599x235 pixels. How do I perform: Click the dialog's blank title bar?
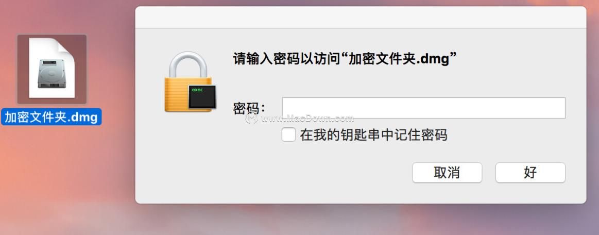coord(361,17)
